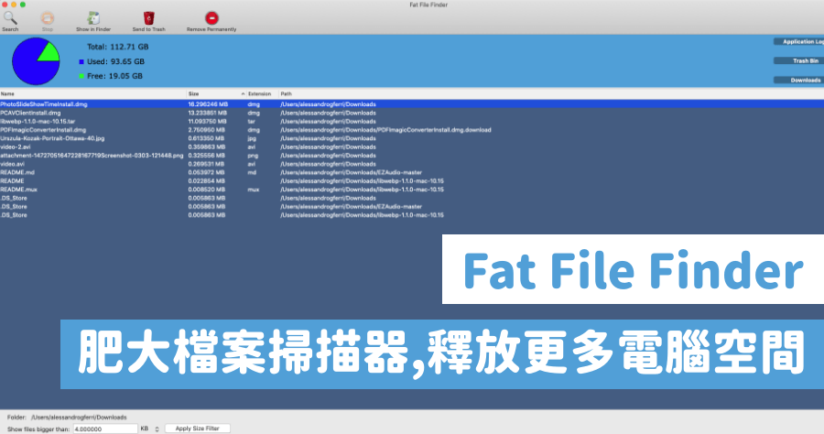The width and height of the screenshot is (824, 434).
Task: Click the 'png' extension cell
Action: click(253, 156)
